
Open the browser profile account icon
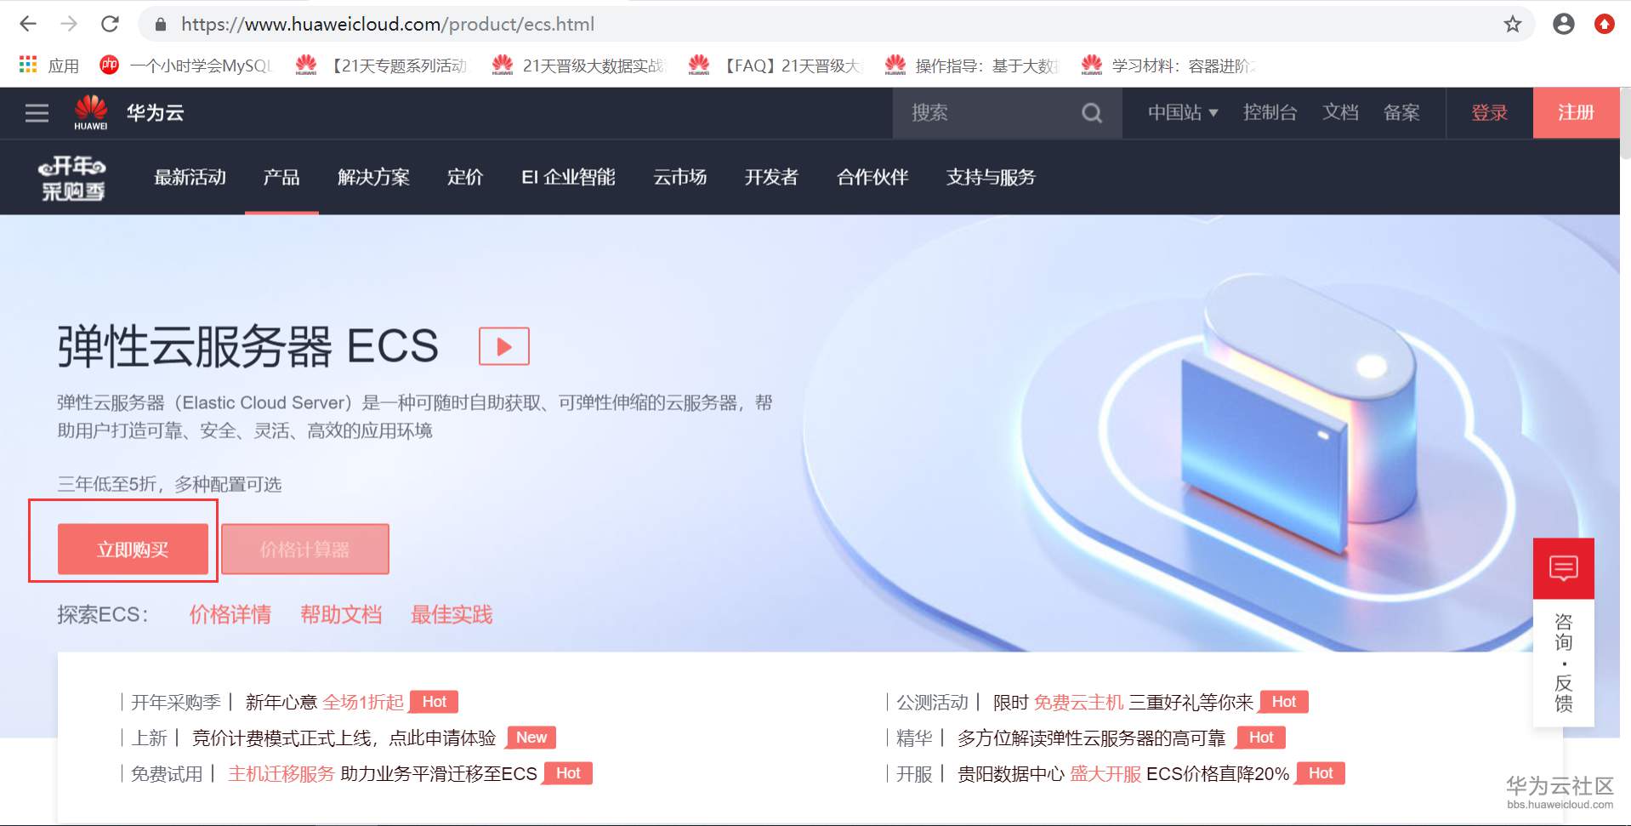pyautogui.click(x=1563, y=24)
